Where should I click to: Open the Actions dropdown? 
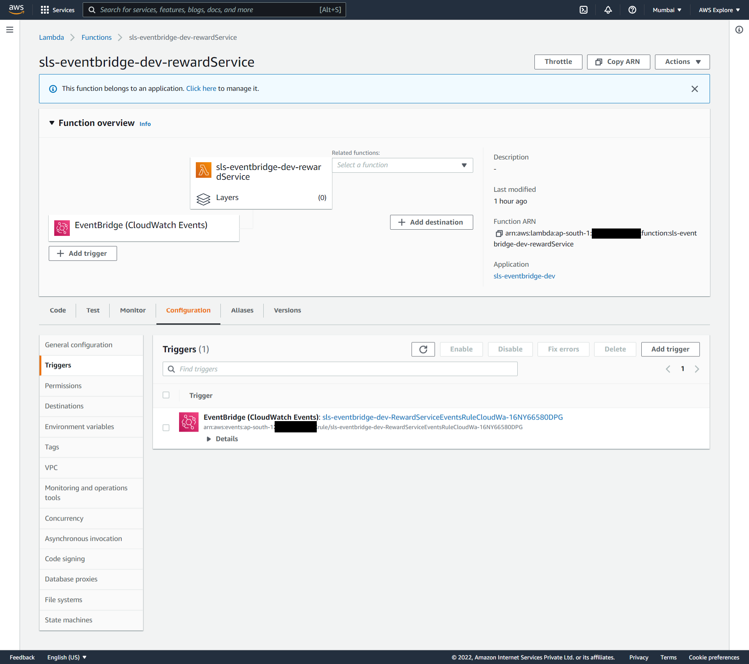[x=682, y=62]
